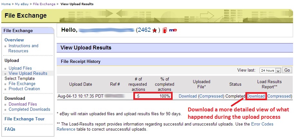The image size is (295, 139).
Task: Open the About Me 'me' icon
Action: coord(173,30)
